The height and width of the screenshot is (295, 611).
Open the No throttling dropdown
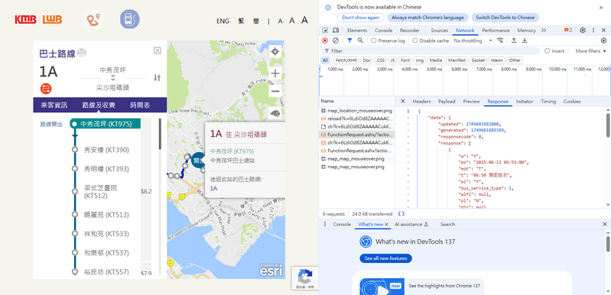tap(473, 41)
